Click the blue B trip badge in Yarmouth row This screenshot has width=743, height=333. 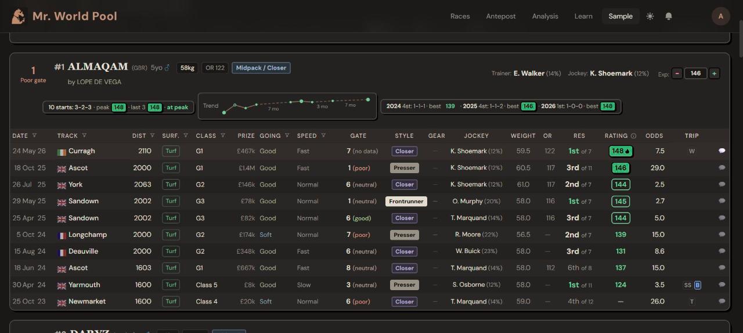[698, 285]
